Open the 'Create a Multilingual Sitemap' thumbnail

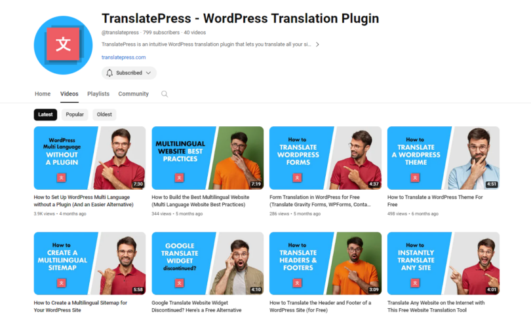click(90, 263)
